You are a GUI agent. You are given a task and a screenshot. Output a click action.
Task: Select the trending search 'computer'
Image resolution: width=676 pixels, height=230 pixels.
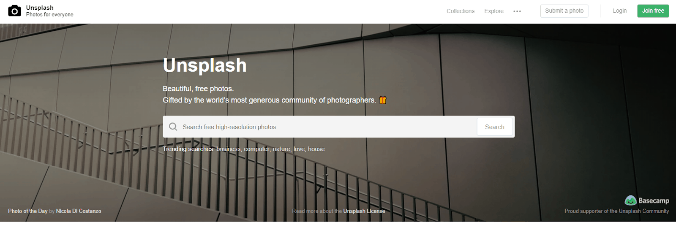click(x=256, y=149)
